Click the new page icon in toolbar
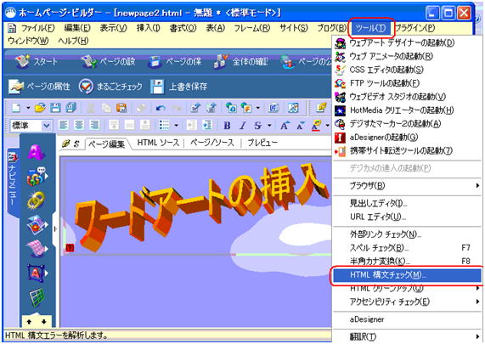This screenshot has width=485, height=344. [16, 108]
